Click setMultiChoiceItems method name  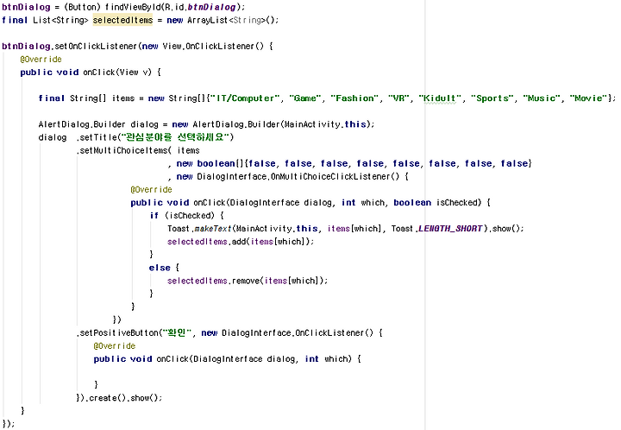click(x=124, y=150)
